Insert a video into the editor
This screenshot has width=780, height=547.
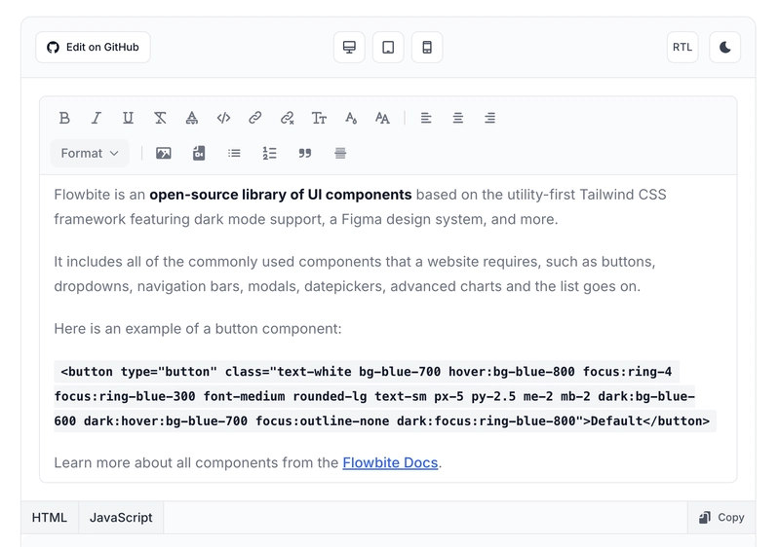point(199,154)
